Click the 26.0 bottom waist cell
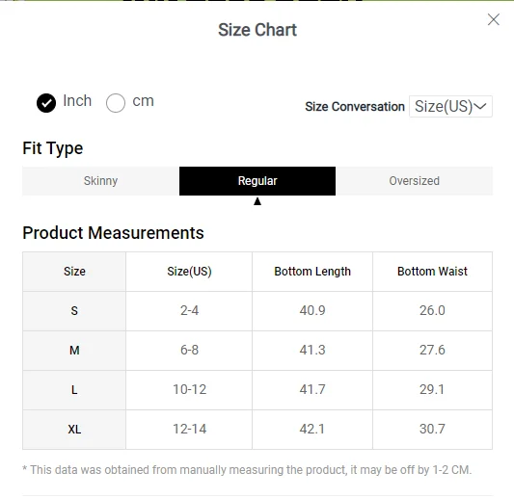This screenshot has width=514, height=498. coord(432,311)
